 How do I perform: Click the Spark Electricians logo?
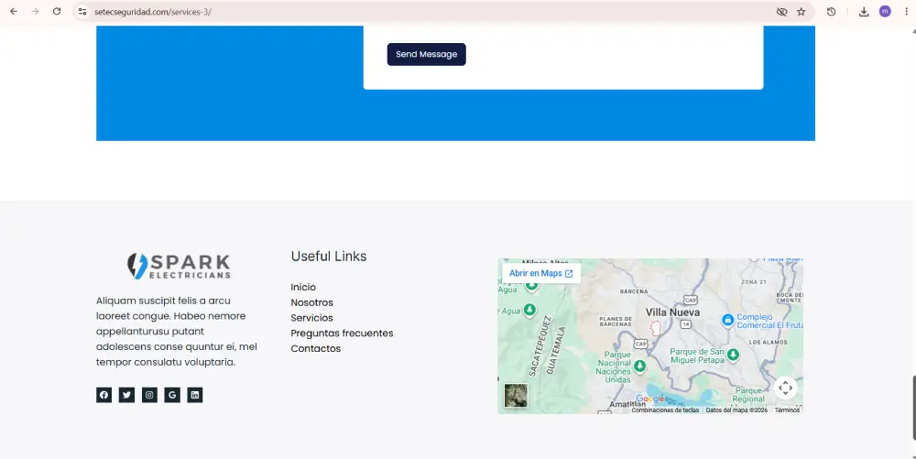(179, 267)
